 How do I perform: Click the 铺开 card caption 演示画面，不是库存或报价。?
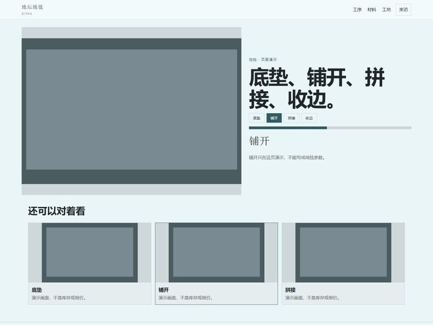pyautogui.click(x=186, y=297)
